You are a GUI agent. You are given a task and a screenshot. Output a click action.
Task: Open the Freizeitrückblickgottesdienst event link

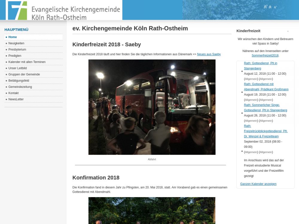[x=266, y=131]
